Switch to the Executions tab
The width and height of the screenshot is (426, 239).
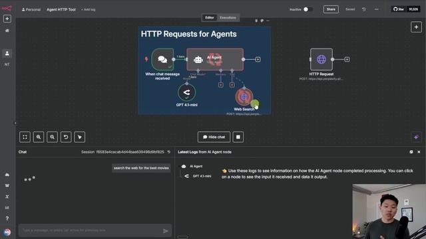pyautogui.click(x=228, y=18)
